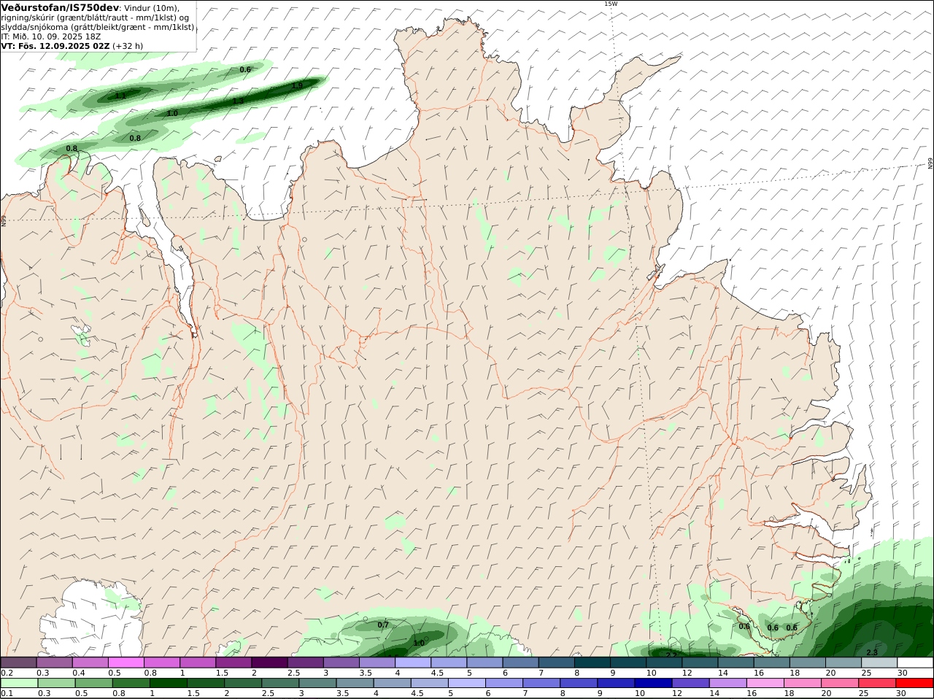Image resolution: width=934 pixels, height=699 pixels.
Task: Click the dark teal upper legend swatch between 9 and 10
Action: pos(628,663)
